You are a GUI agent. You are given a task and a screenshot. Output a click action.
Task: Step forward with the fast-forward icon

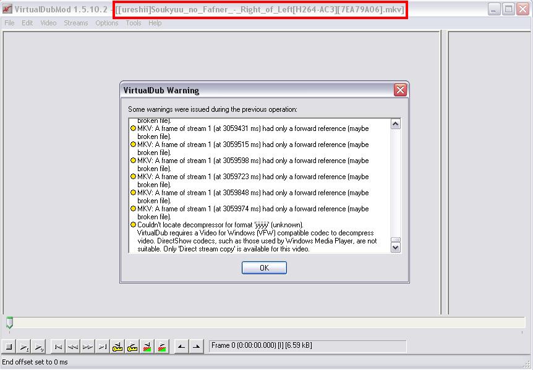[88, 347]
